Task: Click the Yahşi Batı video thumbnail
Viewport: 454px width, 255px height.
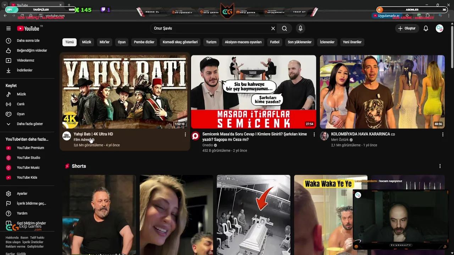Action: coord(125,92)
